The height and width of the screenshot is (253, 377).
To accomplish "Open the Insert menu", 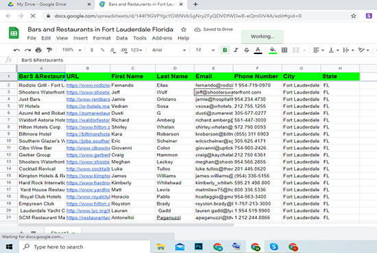I will point(81,38).
